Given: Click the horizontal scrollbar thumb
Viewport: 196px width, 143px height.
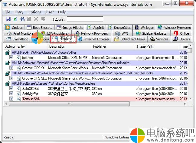Looking at the screenshot, I should [69, 104].
